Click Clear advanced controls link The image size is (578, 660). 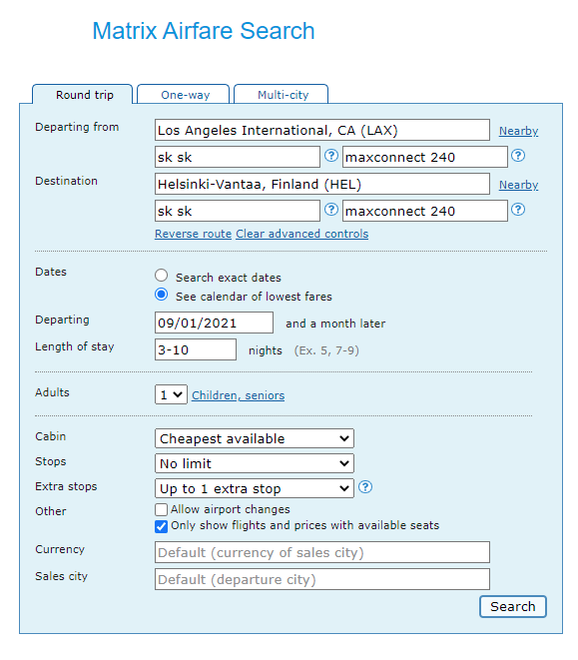coord(301,234)
